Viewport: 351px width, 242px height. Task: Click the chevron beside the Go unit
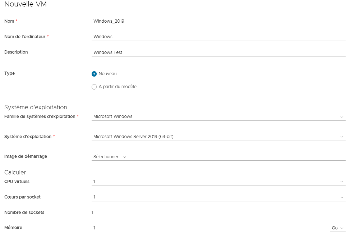tap(342, 228)
